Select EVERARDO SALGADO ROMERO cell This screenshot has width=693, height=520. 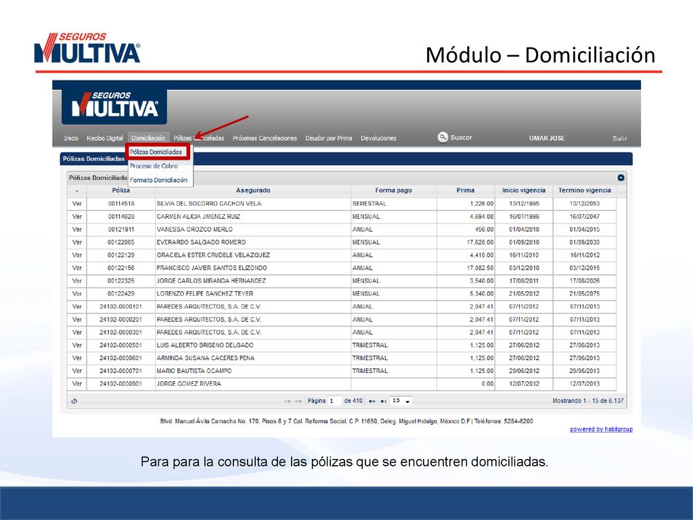coord(253,242)
